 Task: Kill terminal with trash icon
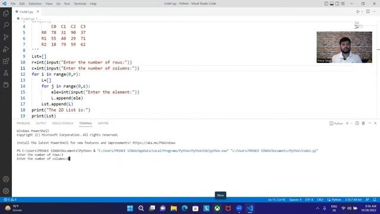click(363, 123)
